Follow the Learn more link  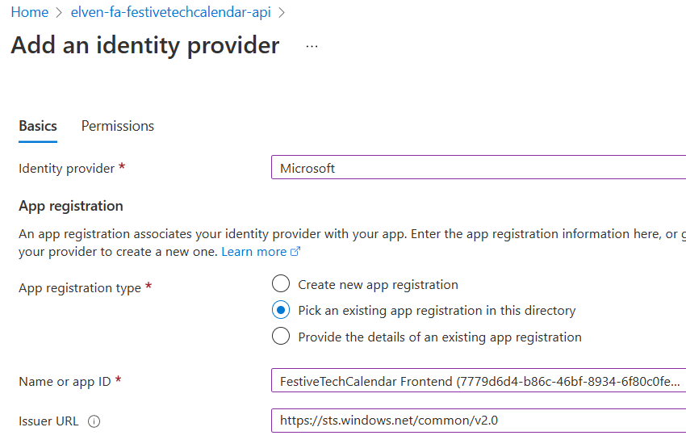[x=253, y=252]
